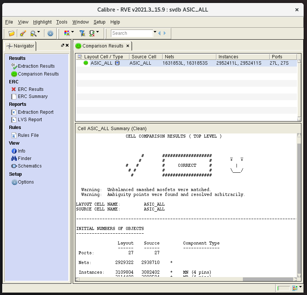307x295 pixels.
Task: Open the highlight color palette dropdown arrow
Action: 73,32
